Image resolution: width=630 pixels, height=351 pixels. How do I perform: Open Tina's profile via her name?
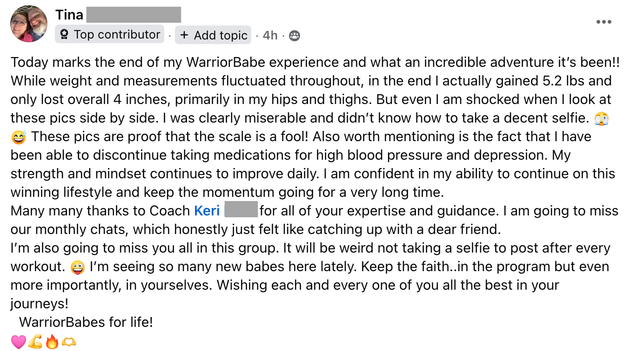coord(69,14)
